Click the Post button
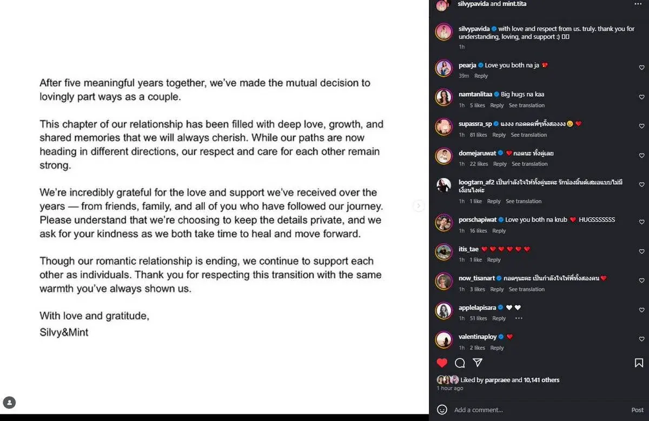Viewport: 649px width, 421px height. pyautogui.click(x=637, y=410)
